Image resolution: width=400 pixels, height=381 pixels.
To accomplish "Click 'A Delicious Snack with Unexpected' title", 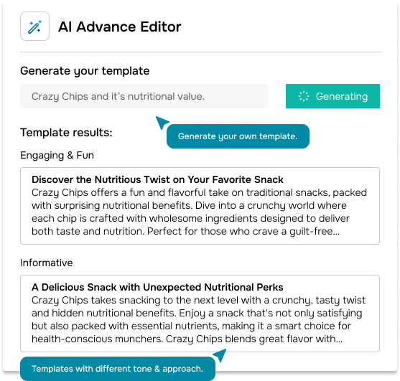I will point(157,287).
